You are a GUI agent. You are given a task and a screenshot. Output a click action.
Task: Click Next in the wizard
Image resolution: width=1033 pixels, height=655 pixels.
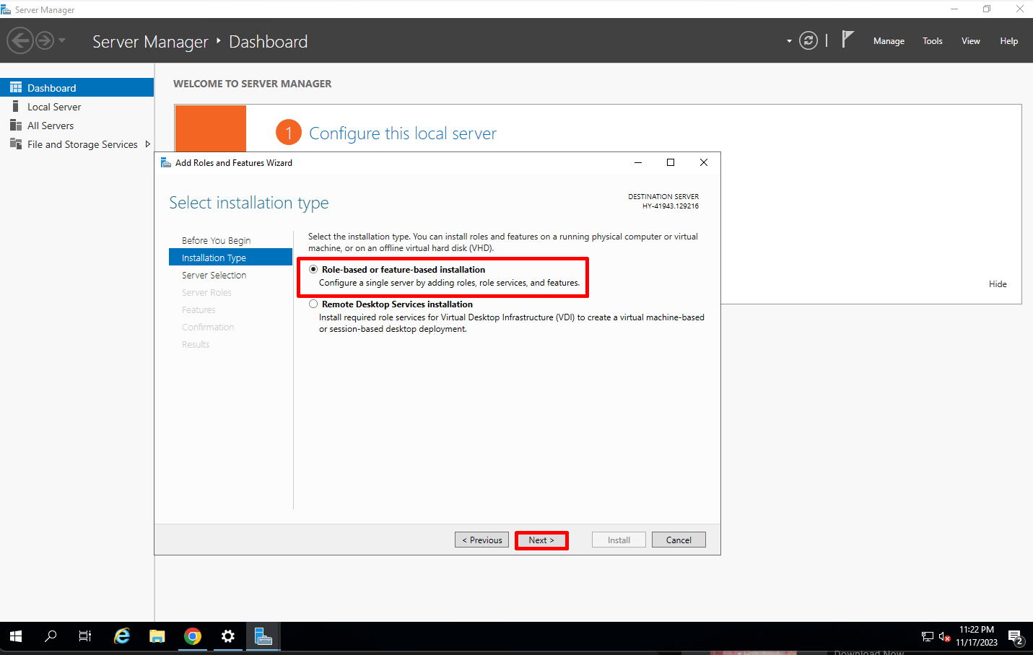541,540
